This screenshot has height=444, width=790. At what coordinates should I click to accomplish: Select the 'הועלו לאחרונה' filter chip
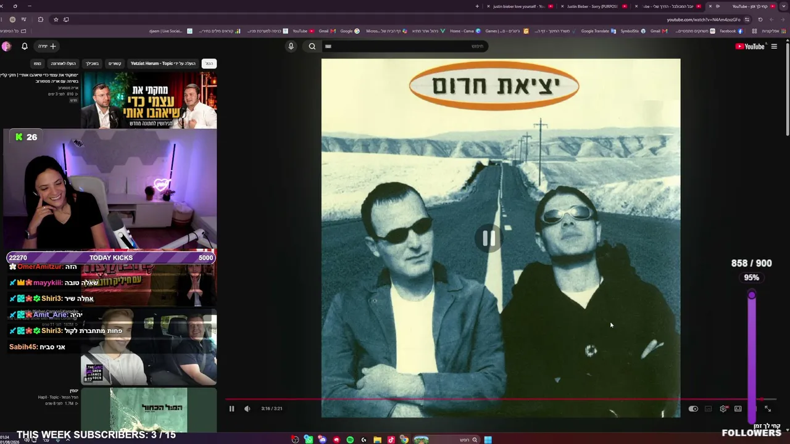pyautogui.click(x=63, y=64)
